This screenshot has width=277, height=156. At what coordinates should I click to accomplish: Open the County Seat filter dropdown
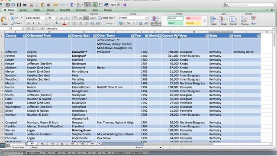pos(94,36)
